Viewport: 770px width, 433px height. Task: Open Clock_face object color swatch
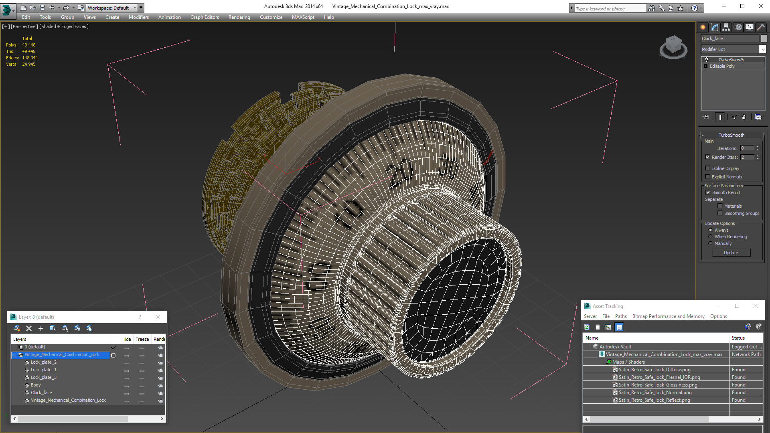[x=764, y=38]
